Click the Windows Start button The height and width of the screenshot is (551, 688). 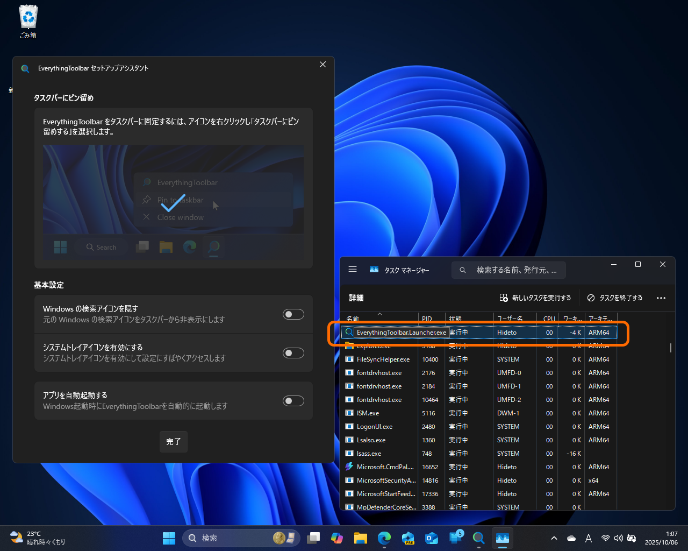[169, 538]
